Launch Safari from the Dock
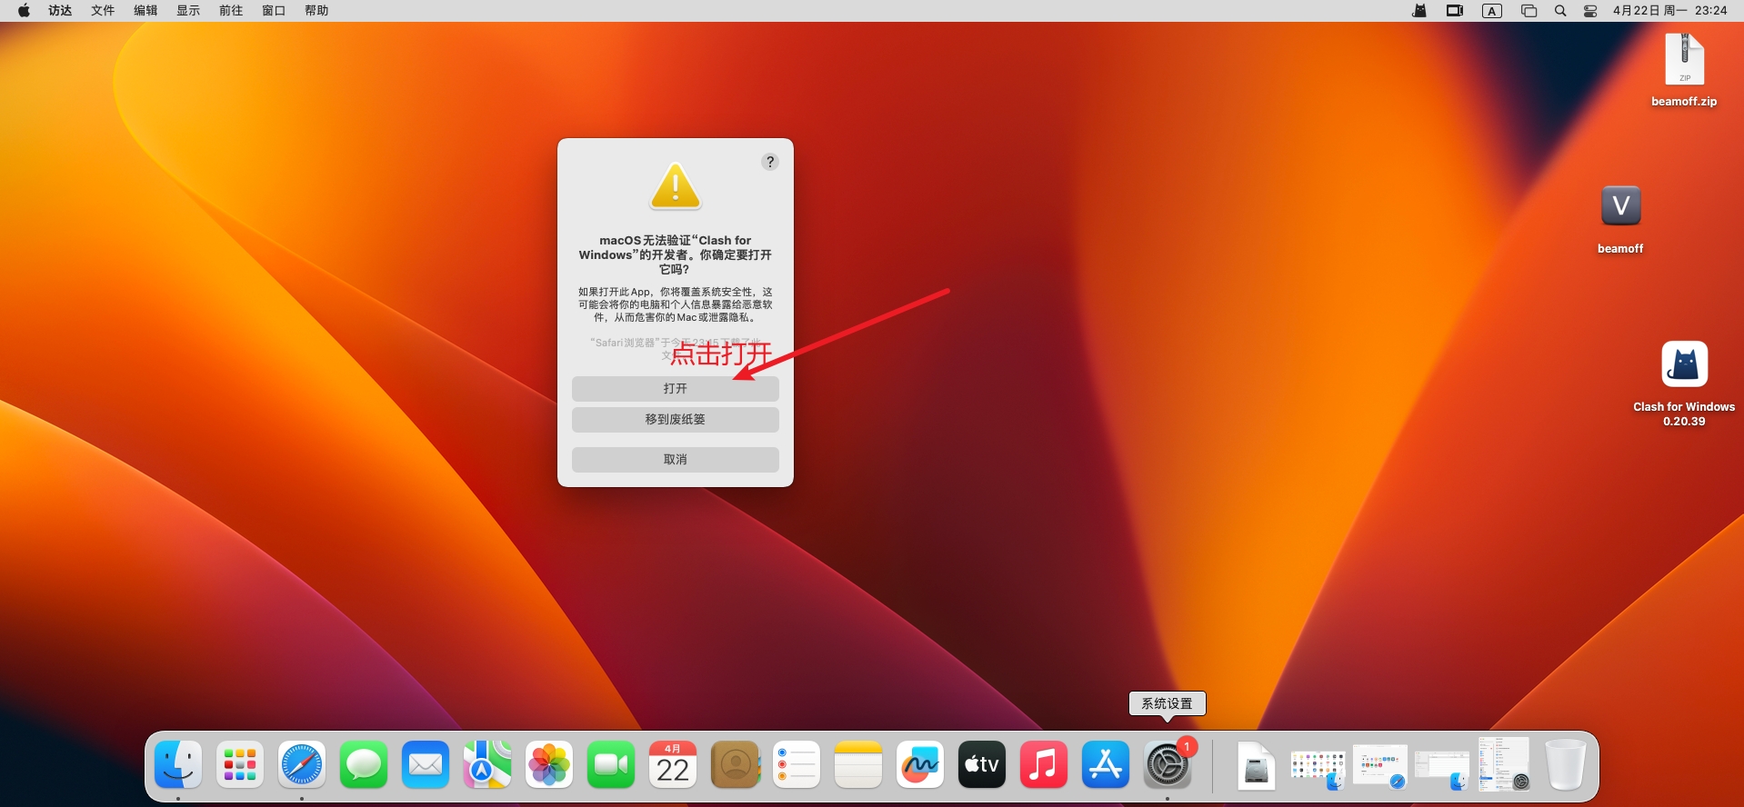Viewport: 1744px width, 807px height. 302,765
